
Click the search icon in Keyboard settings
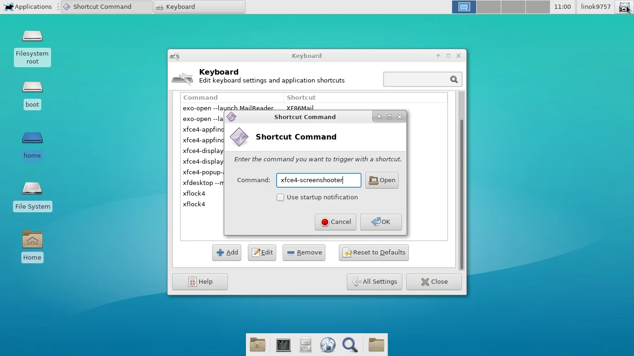pos(454,79)
